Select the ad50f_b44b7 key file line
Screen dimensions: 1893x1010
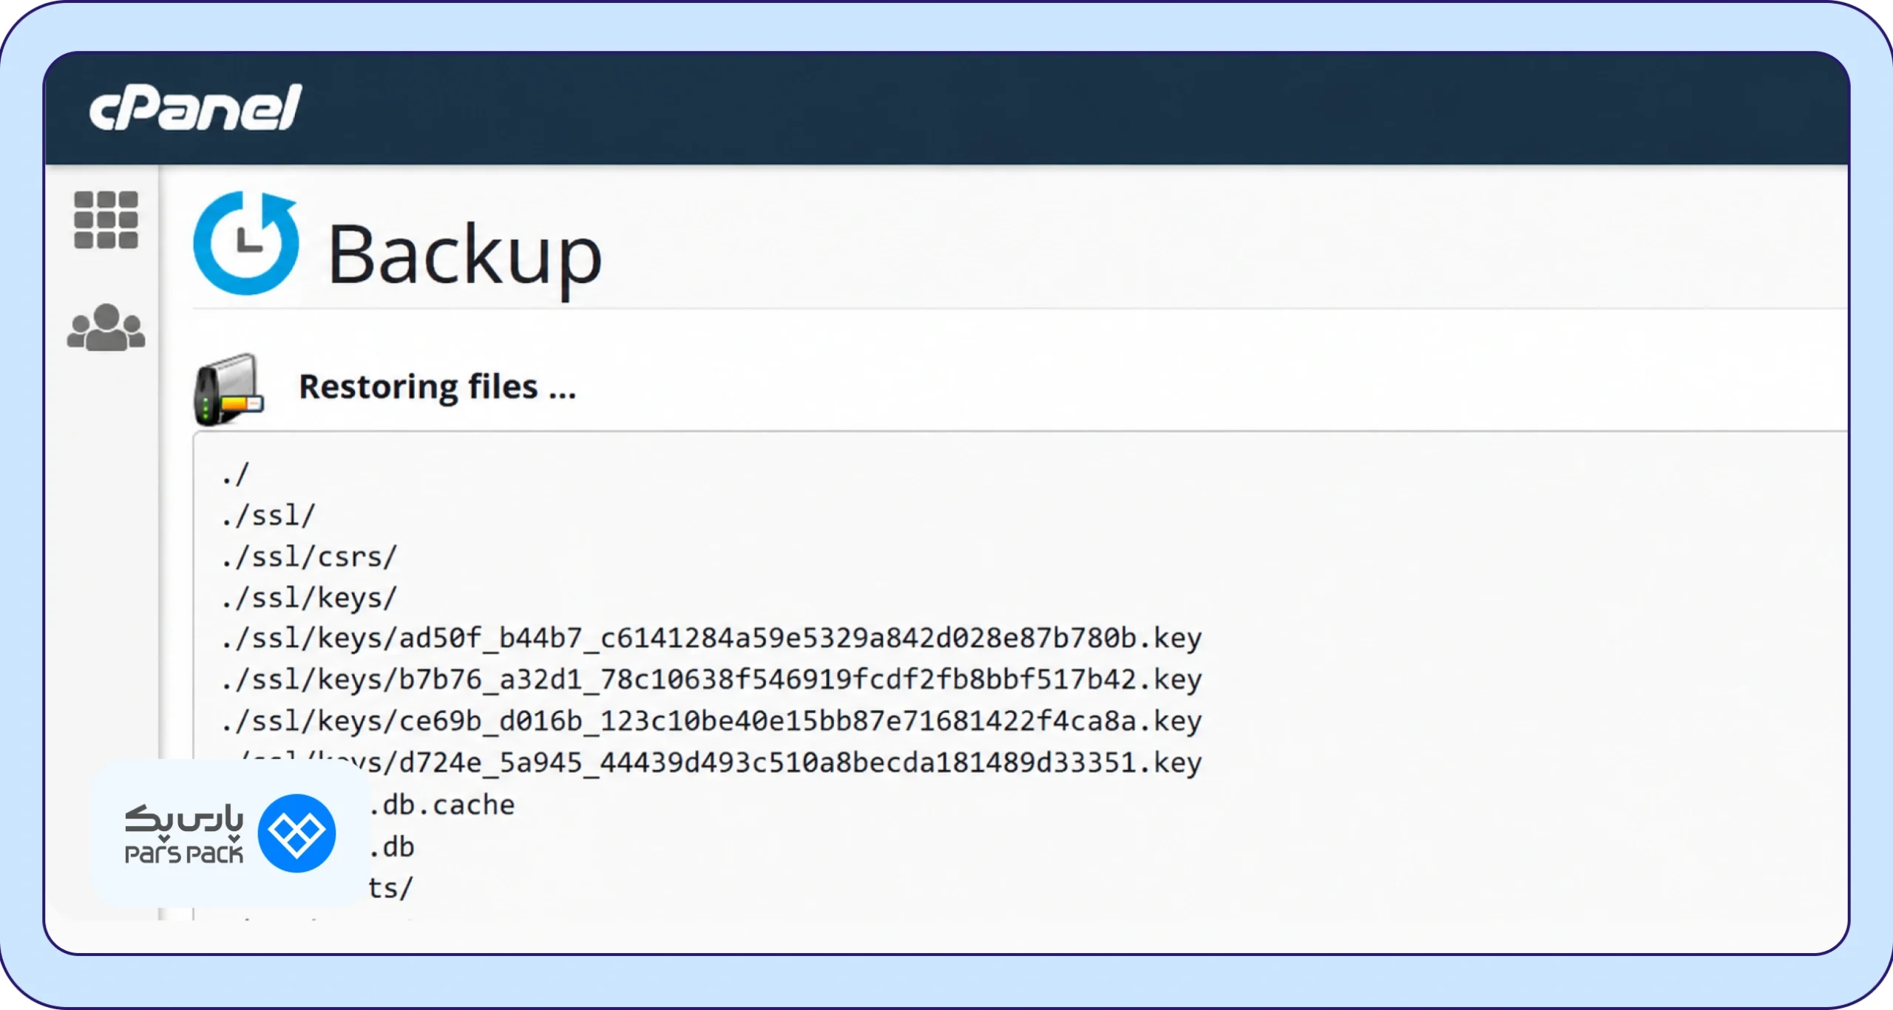coord(711,638)
